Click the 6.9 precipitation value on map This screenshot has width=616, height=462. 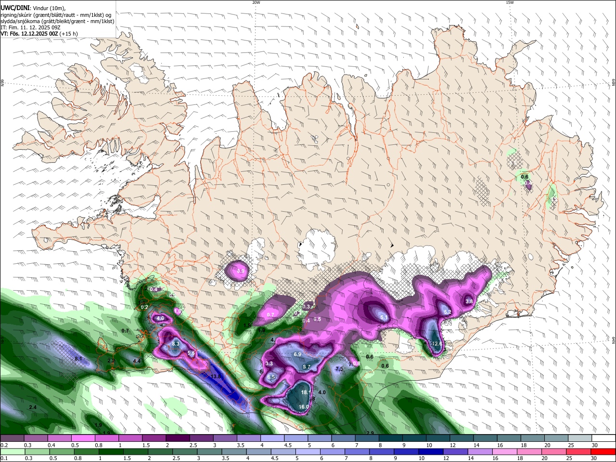[297, 354]
